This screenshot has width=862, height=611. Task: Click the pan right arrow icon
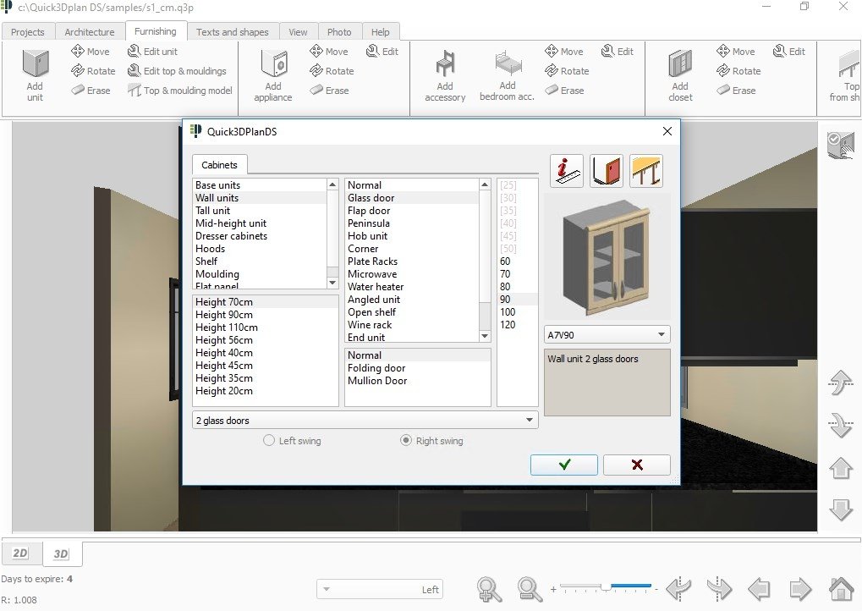tap(800, 590)
